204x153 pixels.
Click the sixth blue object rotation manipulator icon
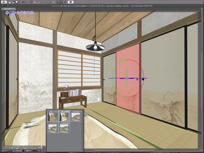[25, 13]
